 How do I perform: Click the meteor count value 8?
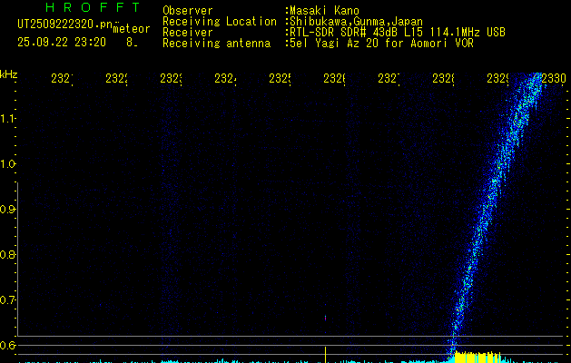click(131, 43)
